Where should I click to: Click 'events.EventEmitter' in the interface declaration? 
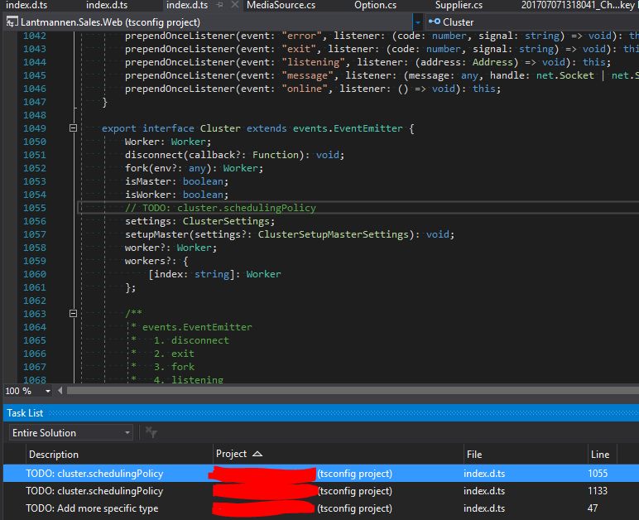(x=348, y=128)
